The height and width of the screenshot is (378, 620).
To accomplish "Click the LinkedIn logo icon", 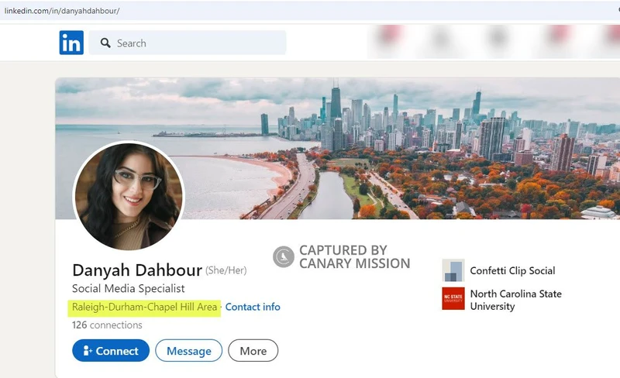I will point(71,43).
